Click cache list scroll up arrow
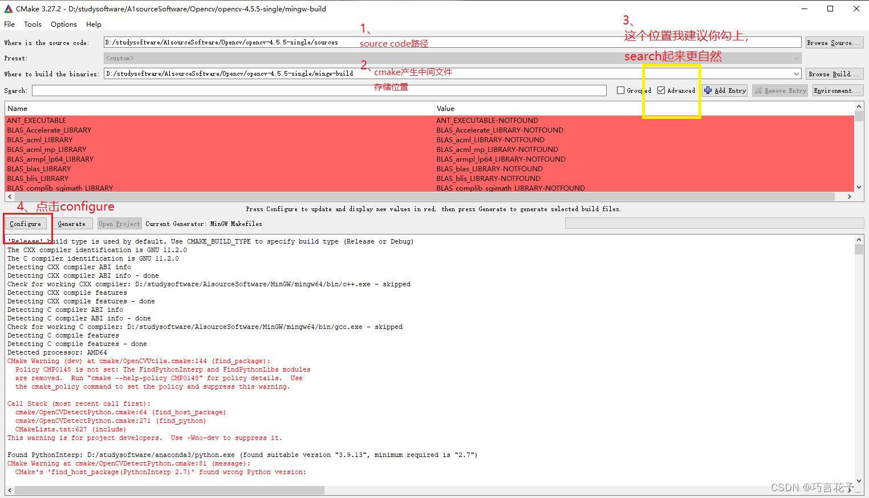This screenshot has height=498, width=869. point(859,106)
